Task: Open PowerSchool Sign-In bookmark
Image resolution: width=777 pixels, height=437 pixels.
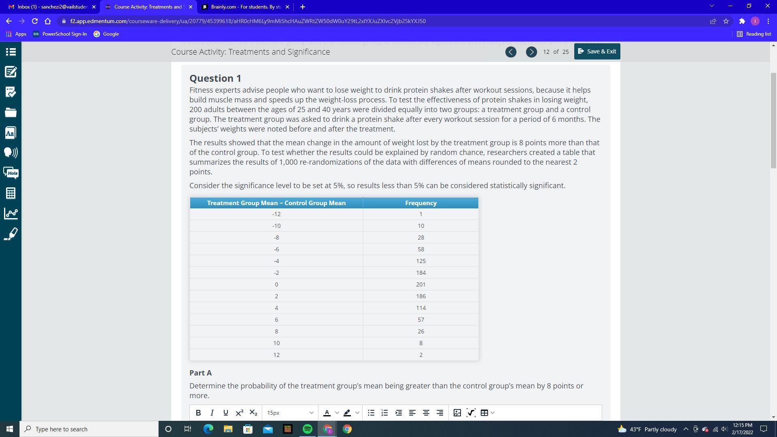Action: click(60, 34)
